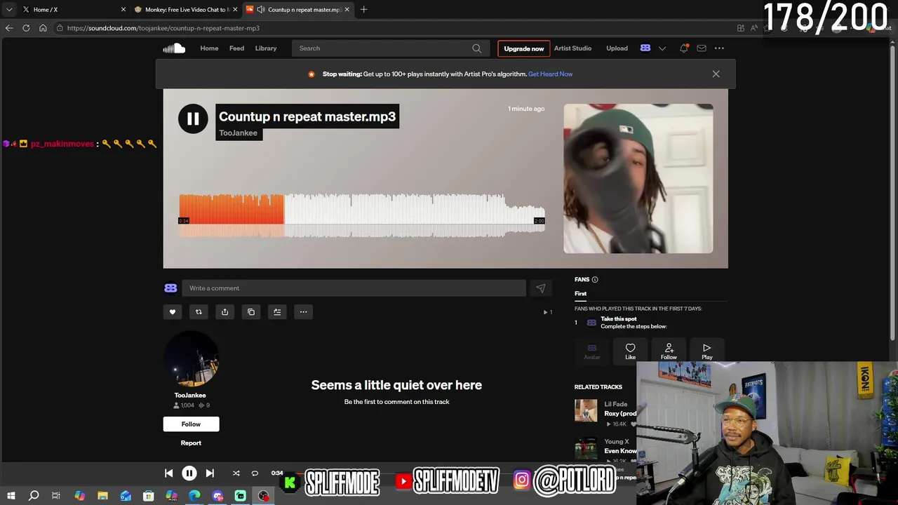Open the Library page

[266, 48]
